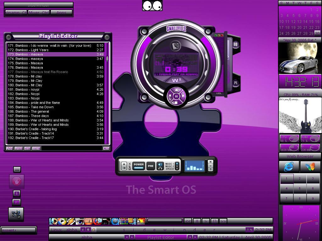322x241 pixels.
Task: Click the dock seek progress bar
Action: pos(165,221)
